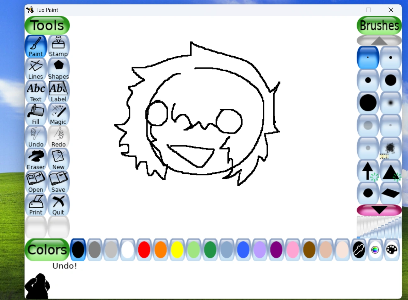
Task: Select the upward arrow brush
Action: pyautogui.click(x=367, y=170)
